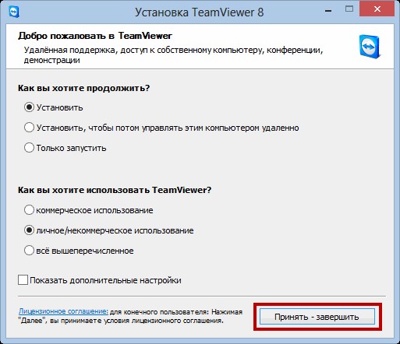Close the TeamViewer installer window

coord(377,9)
